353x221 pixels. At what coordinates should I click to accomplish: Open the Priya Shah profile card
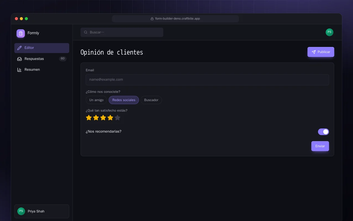[x=42, y=211]
